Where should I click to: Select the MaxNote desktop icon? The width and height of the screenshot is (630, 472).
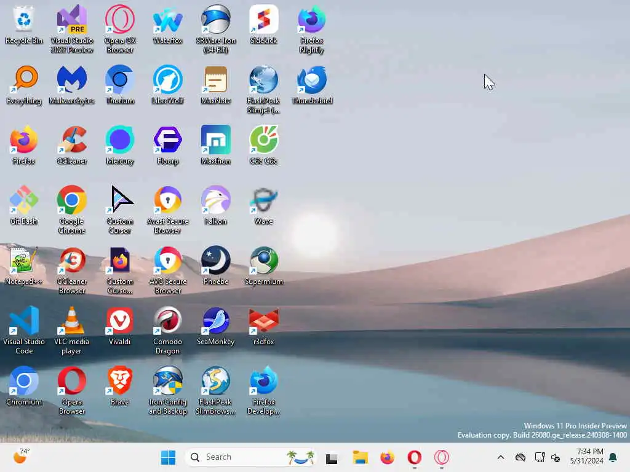coord(216,85)
